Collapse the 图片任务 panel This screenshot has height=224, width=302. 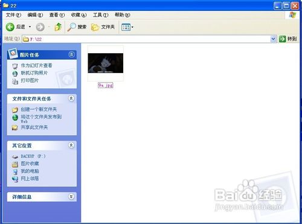tap(71, 54)
